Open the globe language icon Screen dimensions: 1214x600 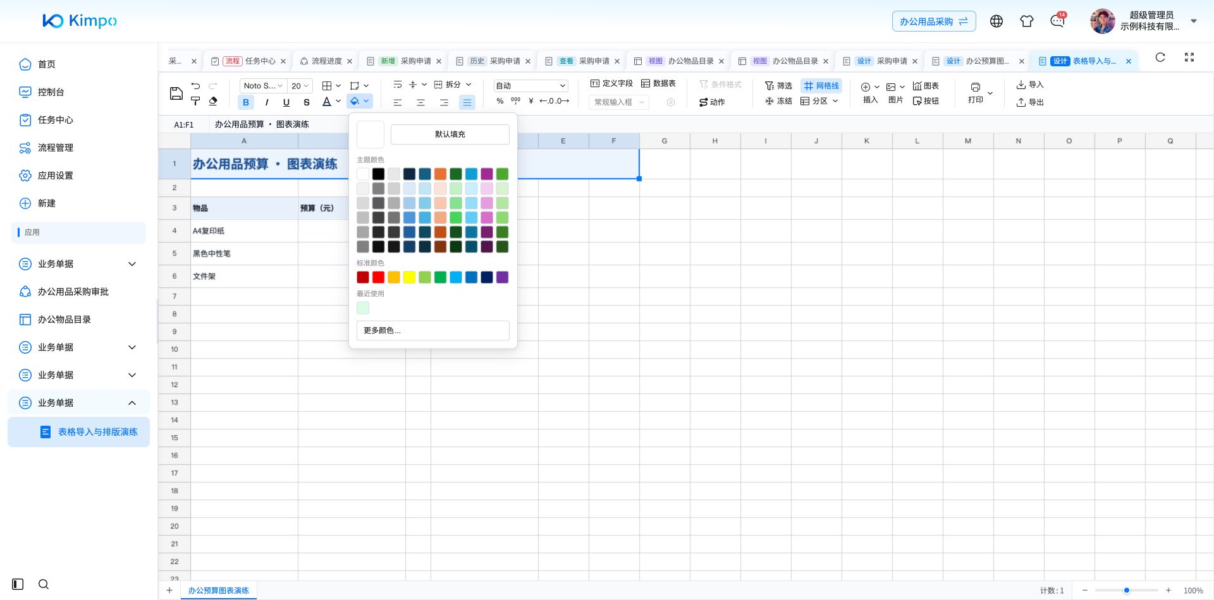(996, 21)
